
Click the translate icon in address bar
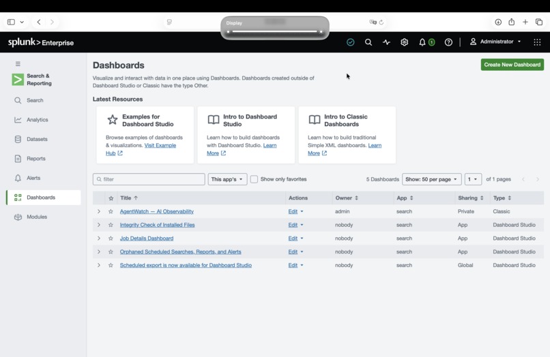click(373, 22)
